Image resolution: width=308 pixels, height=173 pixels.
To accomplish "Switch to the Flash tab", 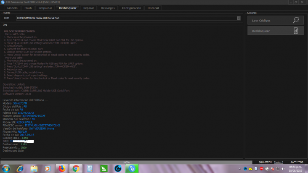I will (28, 8).
